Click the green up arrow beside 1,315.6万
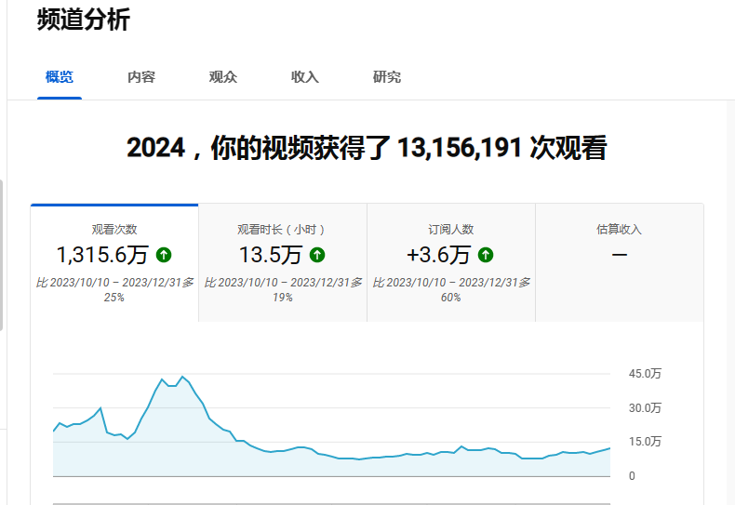 (164, 255)
